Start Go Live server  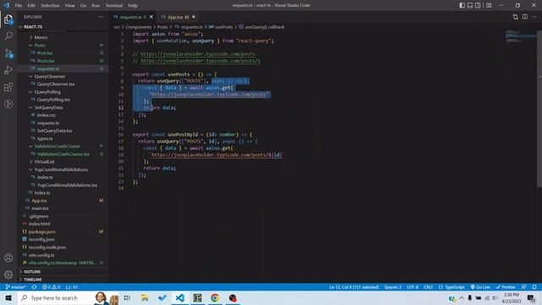(x=480, y=287)
